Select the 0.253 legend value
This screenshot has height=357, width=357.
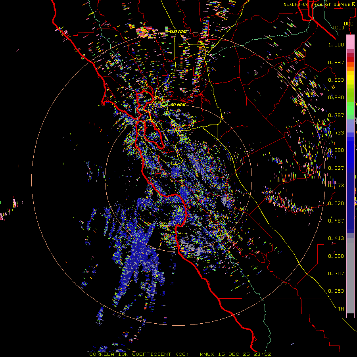(x=336, y=291)
